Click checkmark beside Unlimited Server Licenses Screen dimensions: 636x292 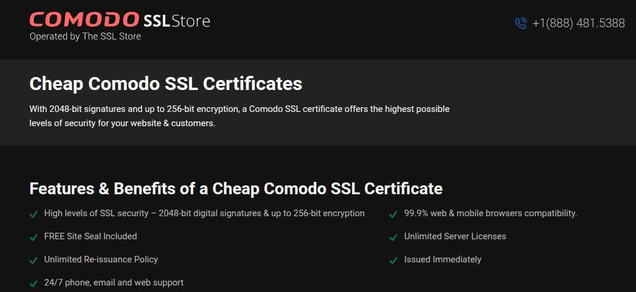[x=393, y=238]
